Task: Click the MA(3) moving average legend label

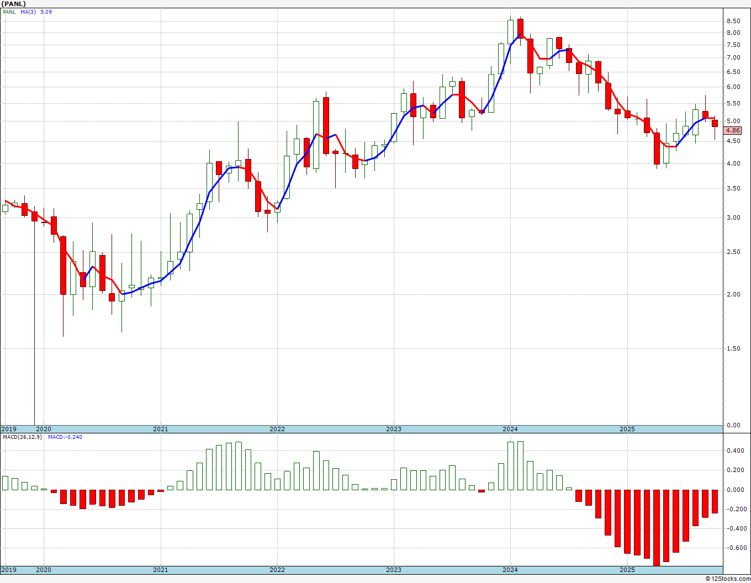Action: (x=28, y=12)
